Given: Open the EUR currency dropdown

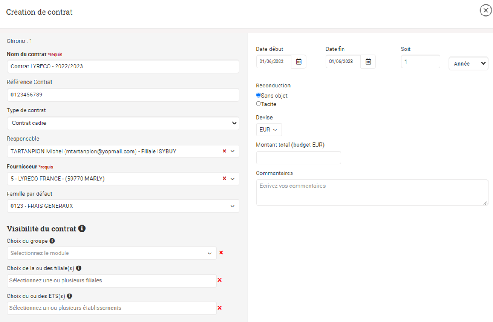Looking at the screenshot, I should pos(269,130).
